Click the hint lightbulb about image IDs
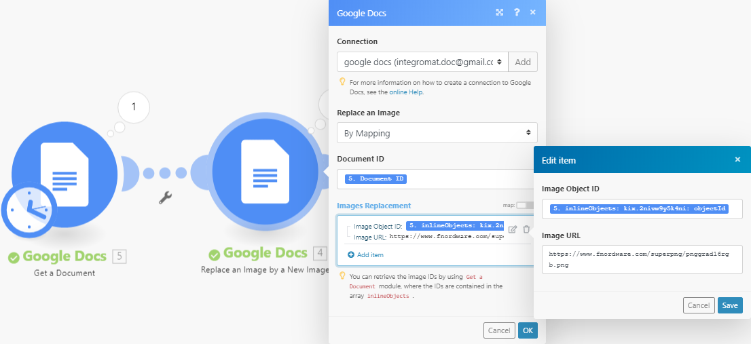751x344 pixels. click(342, 275)
